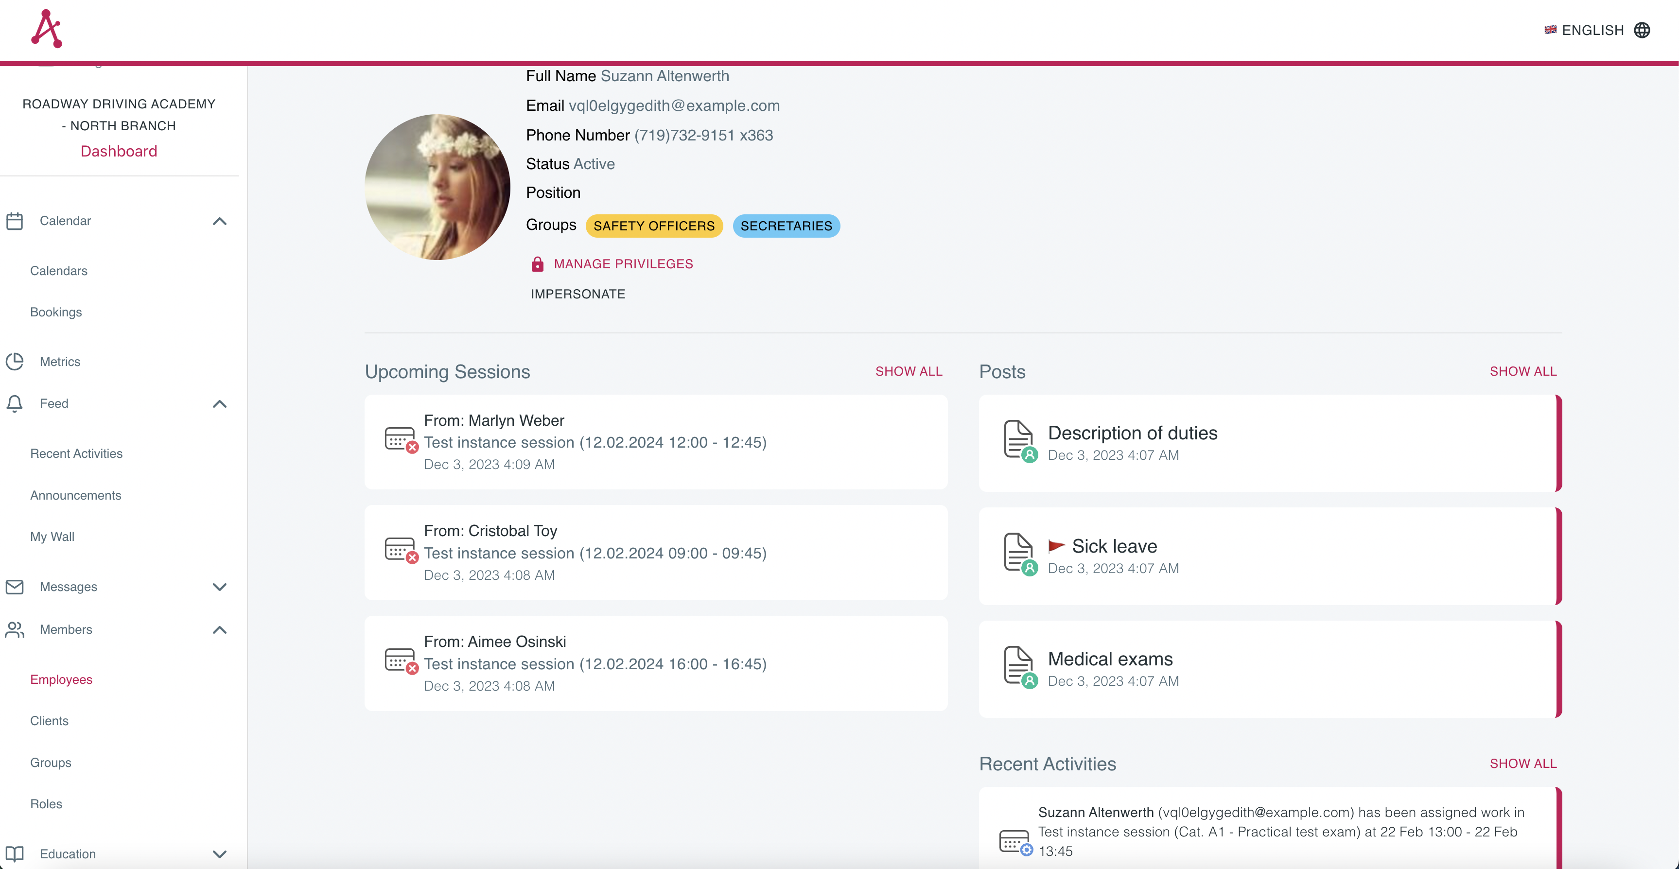Image resolution: width=1679 pixels, height=869 pixels.
Task: Click the Feed bell icon
Action: tap(15, 403)
